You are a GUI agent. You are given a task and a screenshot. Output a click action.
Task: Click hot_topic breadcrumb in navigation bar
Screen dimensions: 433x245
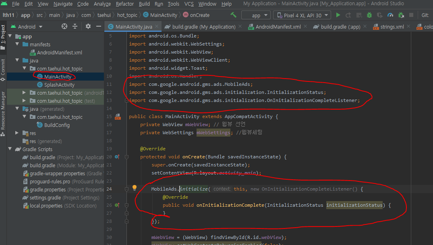127,15
